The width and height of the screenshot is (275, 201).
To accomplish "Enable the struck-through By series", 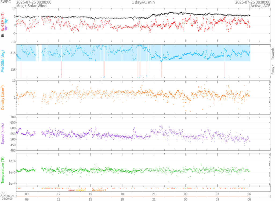I will [x=6, y=22].
